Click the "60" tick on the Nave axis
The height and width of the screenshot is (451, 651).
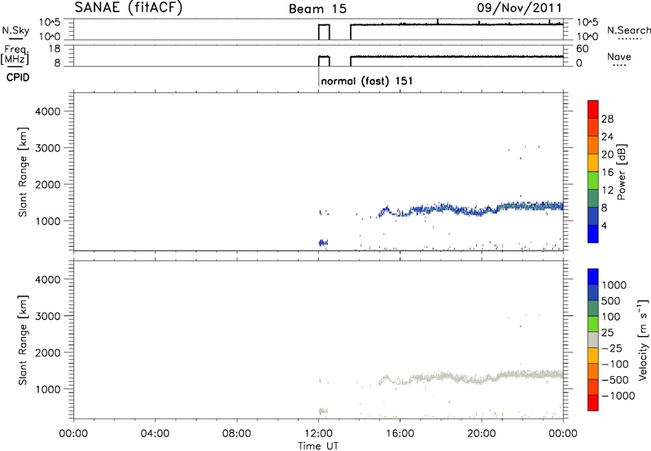point(582,49)
